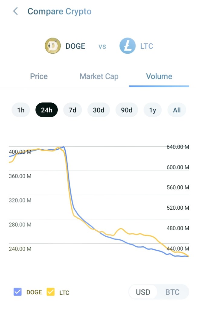198x310 pixels.
Task: Select the Volume tab
Action: click(159, 76)
